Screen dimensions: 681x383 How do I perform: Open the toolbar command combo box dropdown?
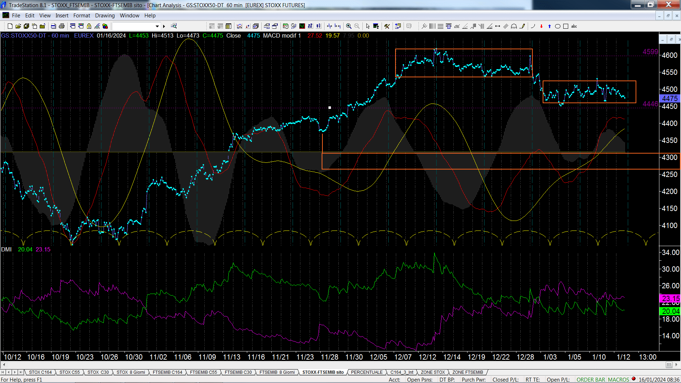(x=157, y=26)
